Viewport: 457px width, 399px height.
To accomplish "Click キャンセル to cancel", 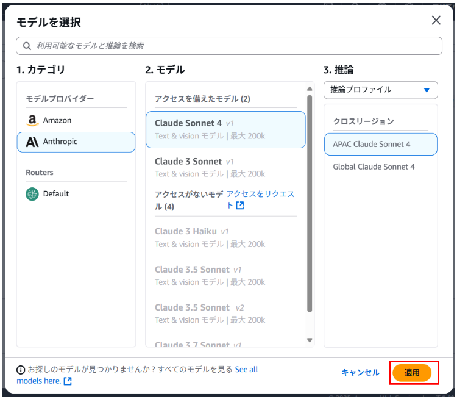I will click(x=360, y=372).
